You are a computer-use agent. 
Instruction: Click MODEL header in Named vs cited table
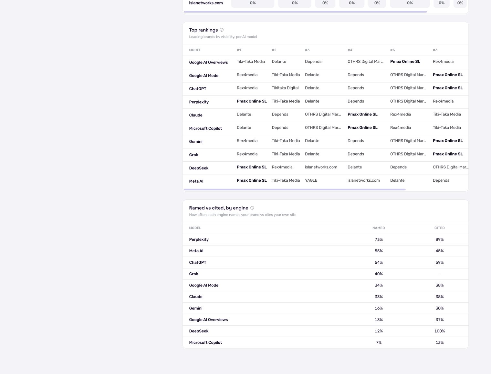(x=195, y=228)
